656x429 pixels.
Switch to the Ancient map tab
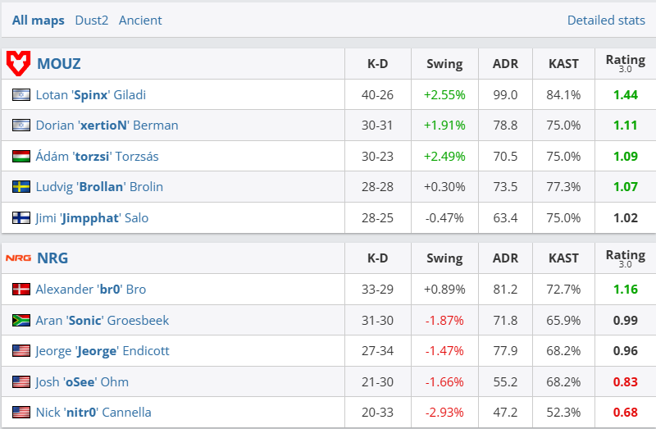(x=140, y=20)
